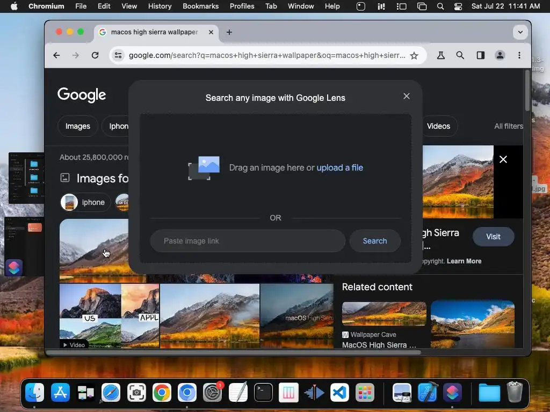550x412 pixels.
Task: Go forward using the browser forward arrow
Action: point(75,55)
